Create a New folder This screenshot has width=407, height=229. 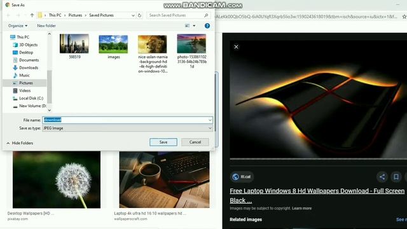click(46, 25)
